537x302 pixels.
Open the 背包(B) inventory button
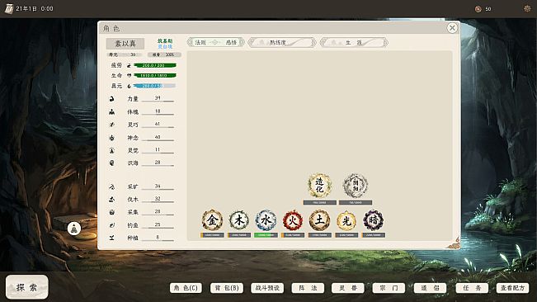[x=227, y=288]
